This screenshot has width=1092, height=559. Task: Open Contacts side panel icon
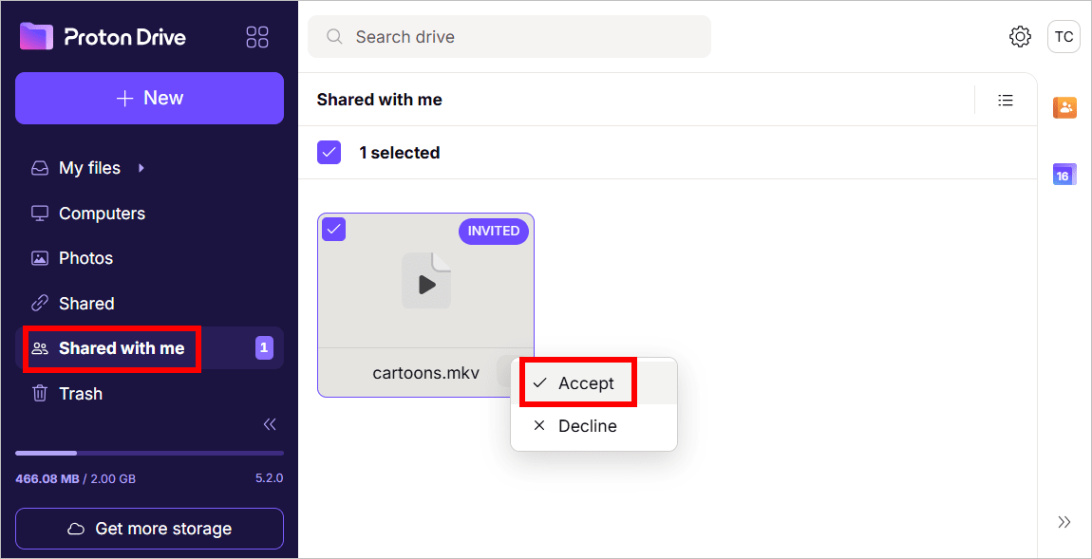point(1064,107)
